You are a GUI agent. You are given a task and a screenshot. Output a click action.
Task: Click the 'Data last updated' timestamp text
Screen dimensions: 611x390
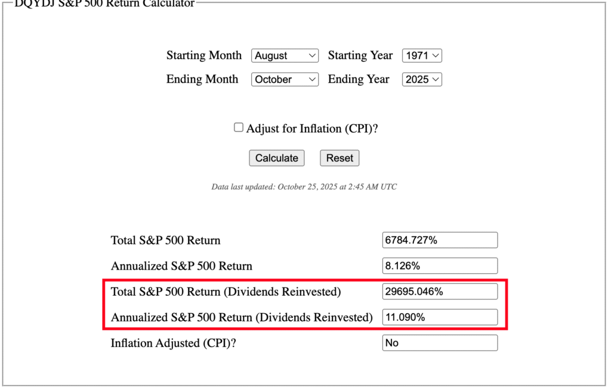(304, 187)
